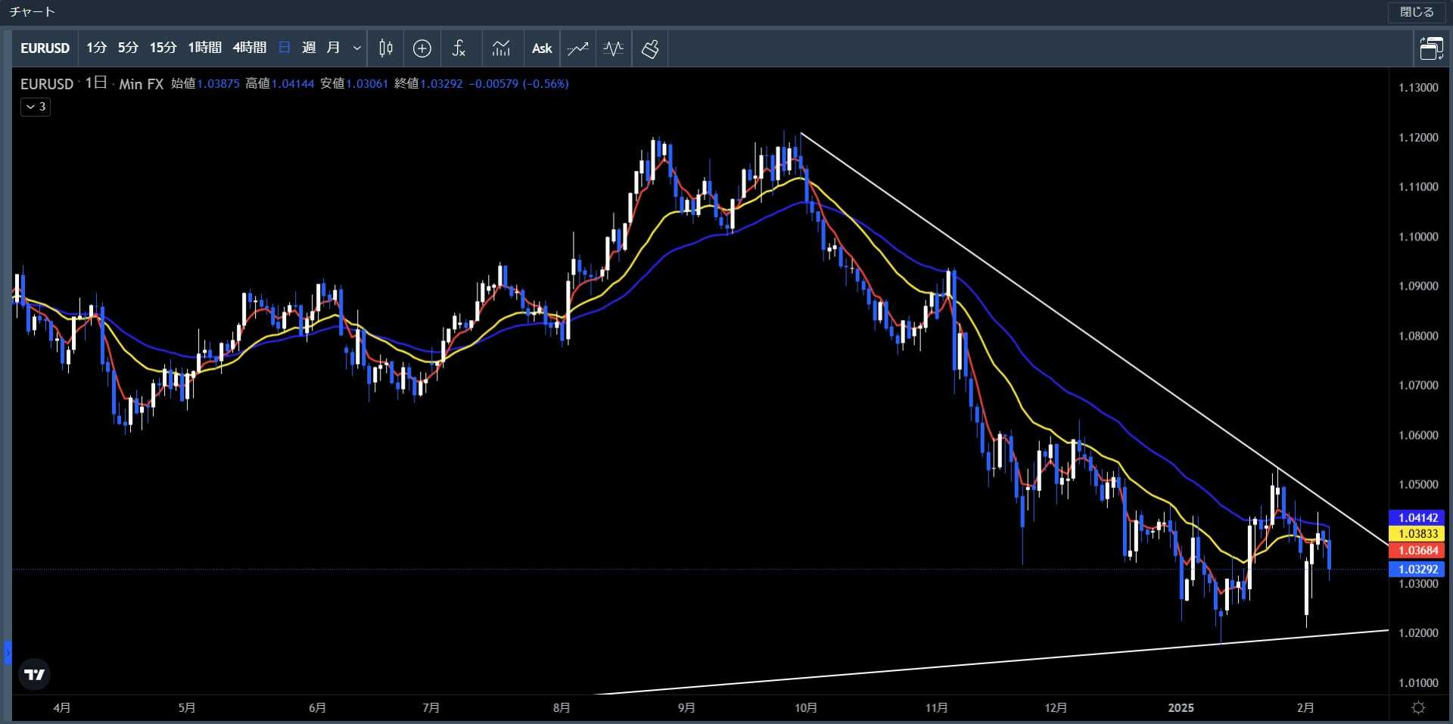The image size is (1453, 724).
Task: Open the fx indicators menu
Action: point(459,48)
